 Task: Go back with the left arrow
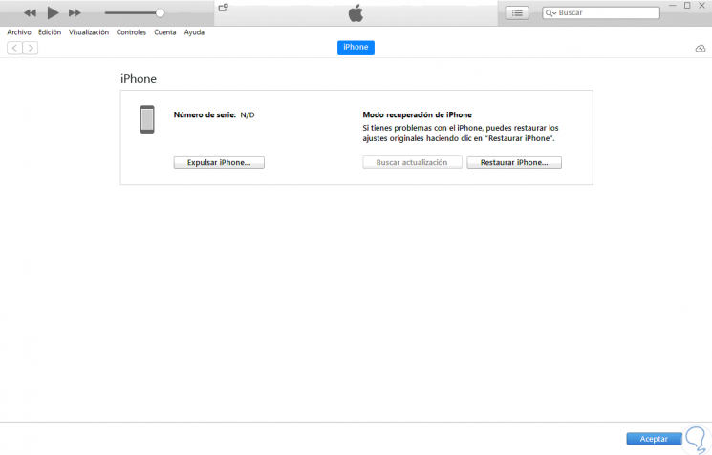click(x=14, y=48)
